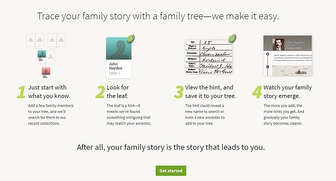Click the teal person tile in tree diagram
336x181 pixels.
point(42,57)
